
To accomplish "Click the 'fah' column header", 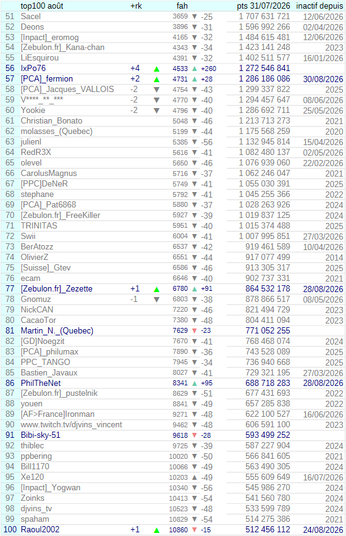I will tap(182, 6).
